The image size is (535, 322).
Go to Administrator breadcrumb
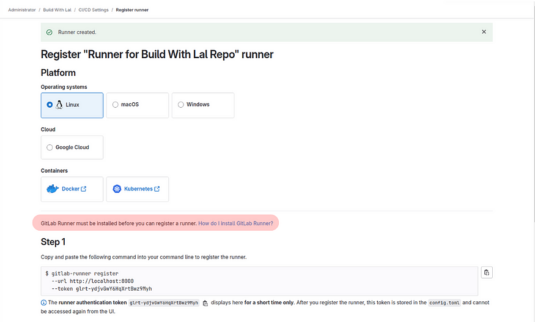(x=22, y=10)
